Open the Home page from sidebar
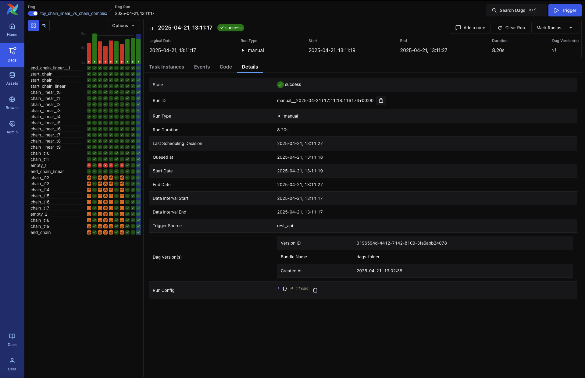Image resolution: width=585 pixels, height=378 pixels. (x=12, y=30)
